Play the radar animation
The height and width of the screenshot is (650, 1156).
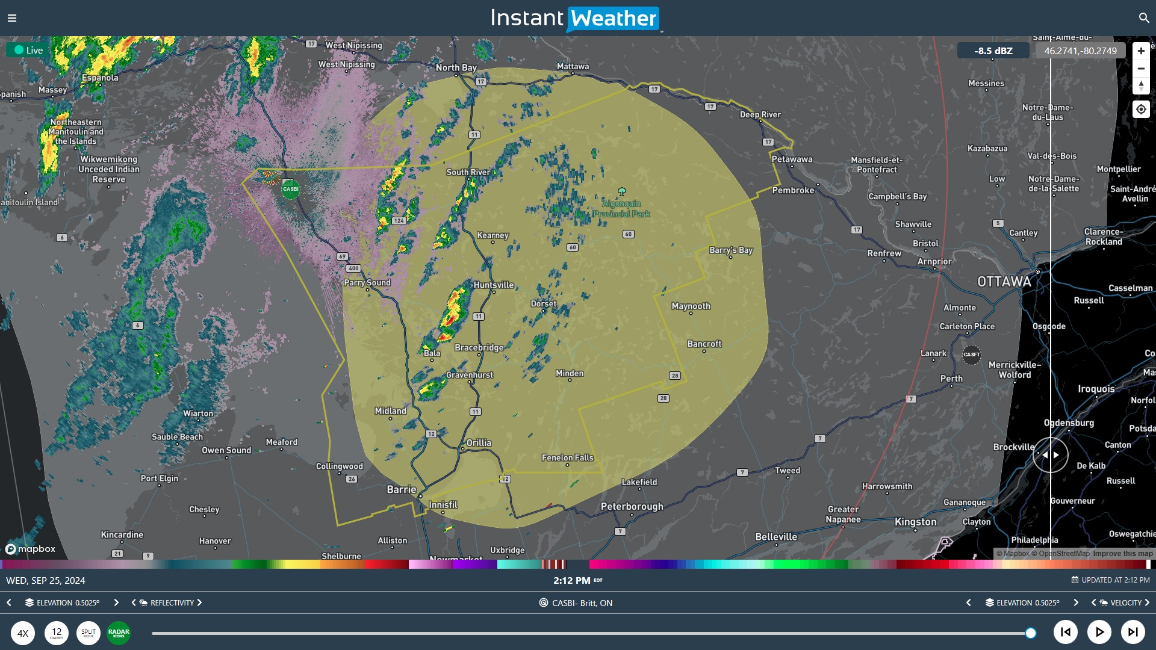tap(1099, 632)
